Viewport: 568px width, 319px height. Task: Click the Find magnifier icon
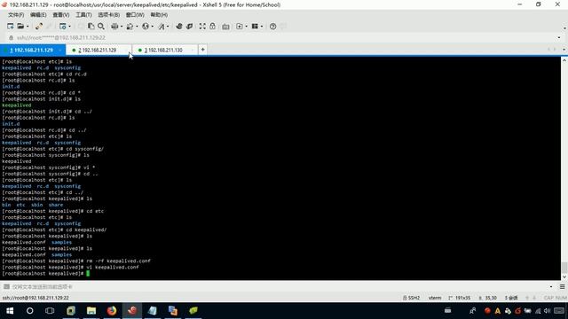coord(101,27)
